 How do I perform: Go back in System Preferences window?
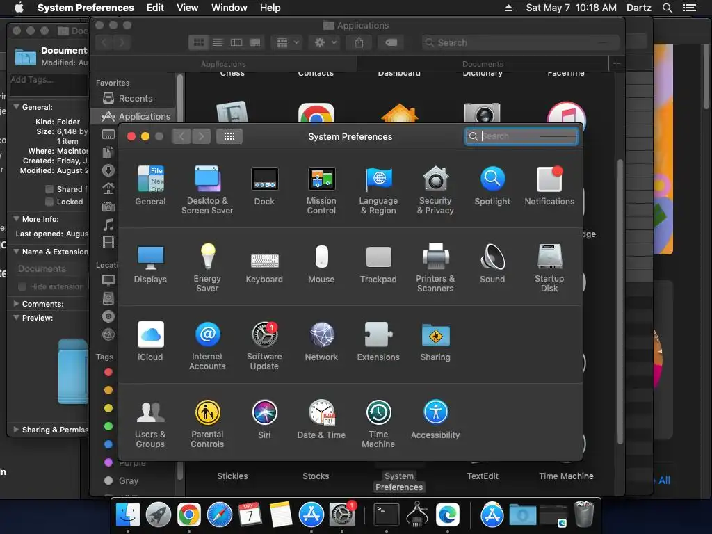point(181,136)
